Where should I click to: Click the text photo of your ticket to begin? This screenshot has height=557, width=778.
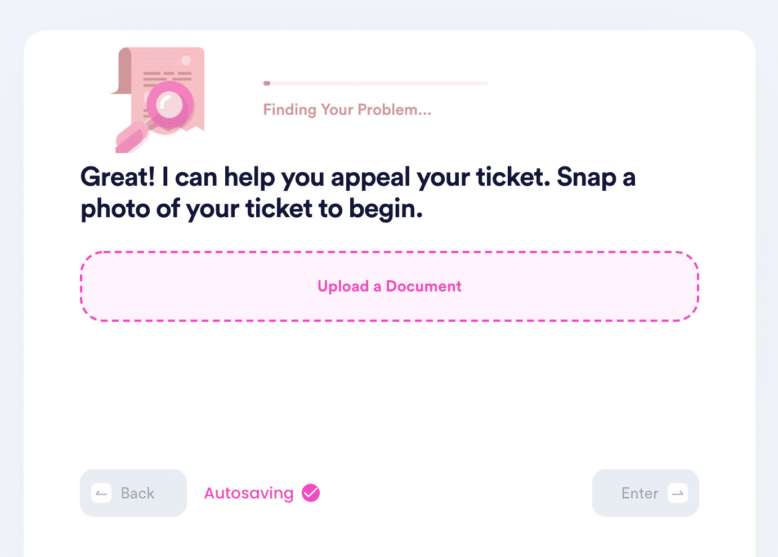(252, 209)
